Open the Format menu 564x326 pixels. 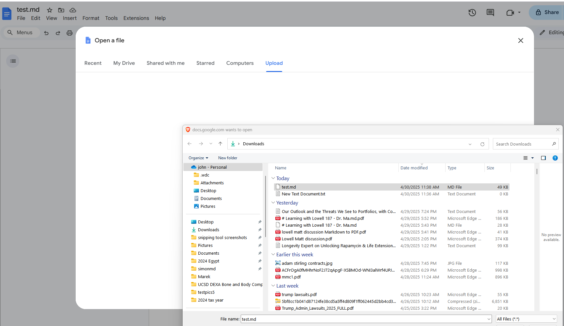click(91, 18)
